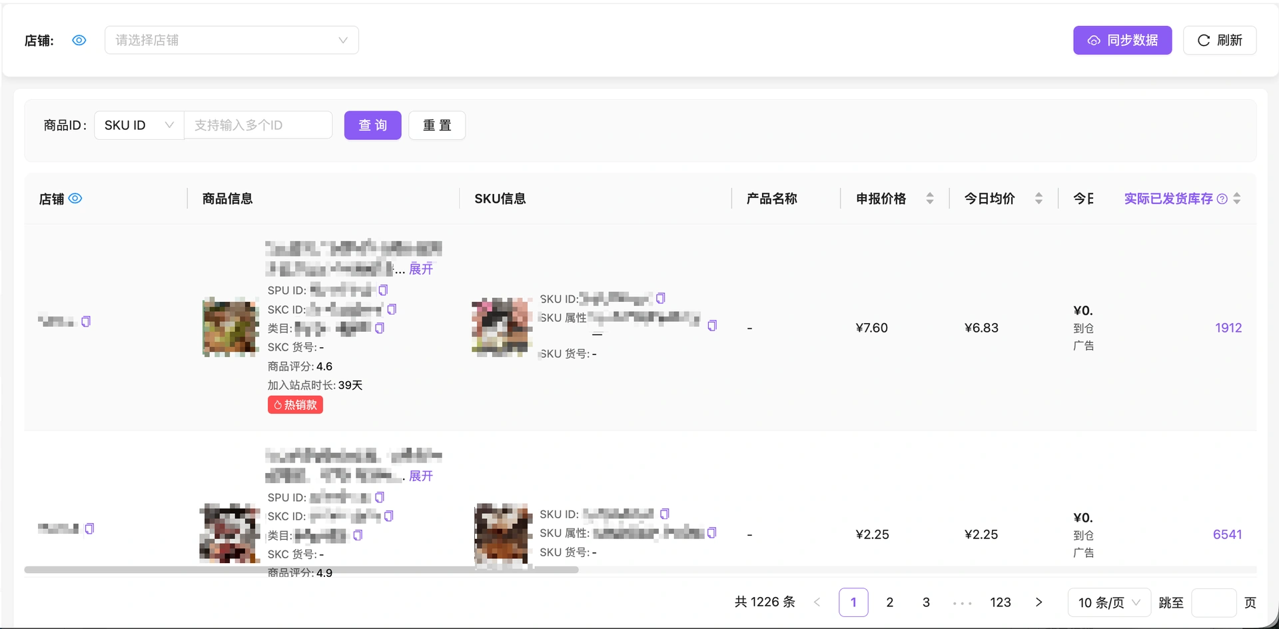This screenshot has height=629, width=1279.
Task: Click price ¥7.60 in first row
Action: point(872,328)
